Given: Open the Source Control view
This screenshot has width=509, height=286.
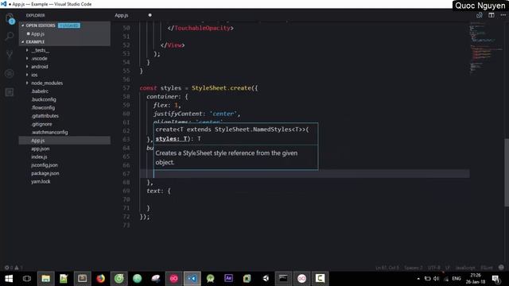Looking at the screenshot, I should point(10,55).
